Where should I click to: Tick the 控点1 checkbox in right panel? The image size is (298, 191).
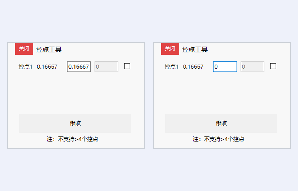click(273, 66)
